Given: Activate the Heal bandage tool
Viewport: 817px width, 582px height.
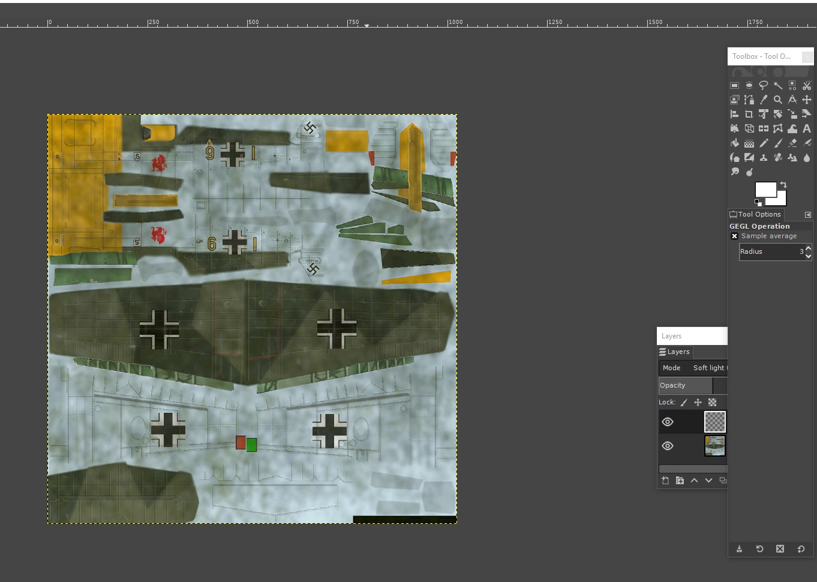Looking at the screenshot, I should [778, 157].
